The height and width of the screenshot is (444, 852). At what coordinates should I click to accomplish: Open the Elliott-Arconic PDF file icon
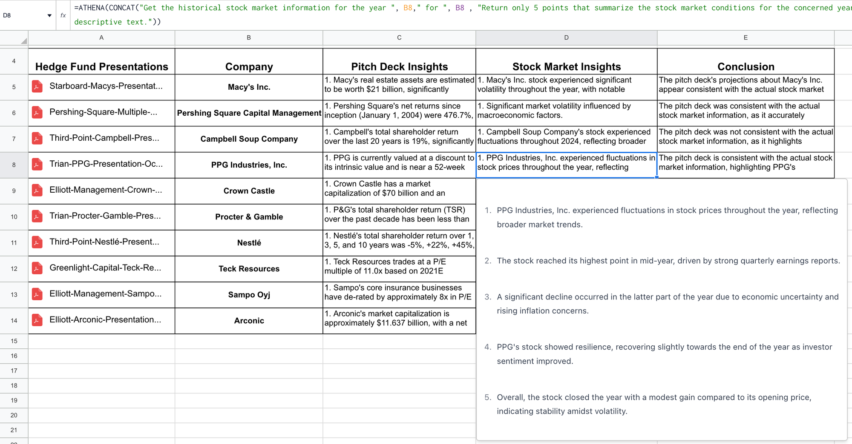tap(37, 320)
